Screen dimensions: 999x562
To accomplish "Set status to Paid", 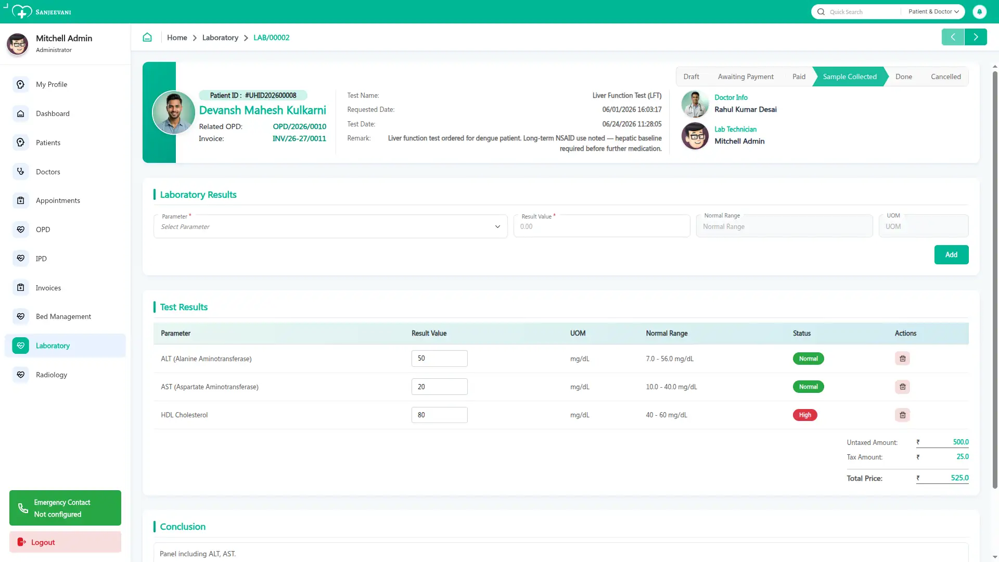I will [x=799, y=76].
